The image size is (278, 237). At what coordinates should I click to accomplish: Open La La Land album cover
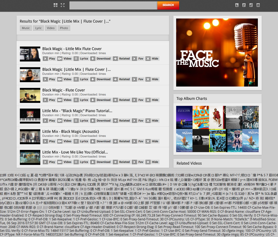pyautogui.click(x=184, y=117)
